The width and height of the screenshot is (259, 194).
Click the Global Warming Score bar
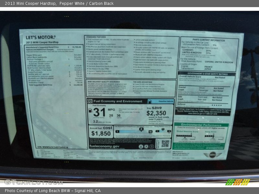coord(184,136)
